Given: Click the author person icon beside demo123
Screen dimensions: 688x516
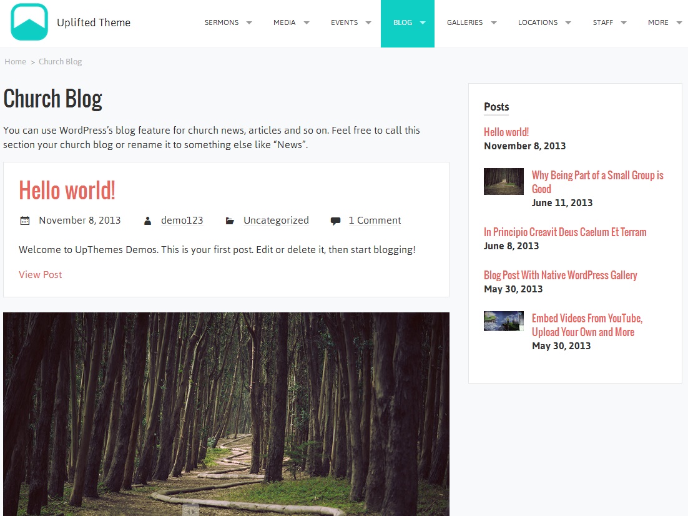Looking at the screenshot, I should [x=148, y=221].
